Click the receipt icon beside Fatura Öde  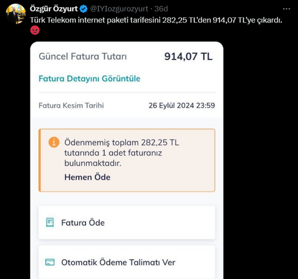pyautogui.click(x=50, y=223)
